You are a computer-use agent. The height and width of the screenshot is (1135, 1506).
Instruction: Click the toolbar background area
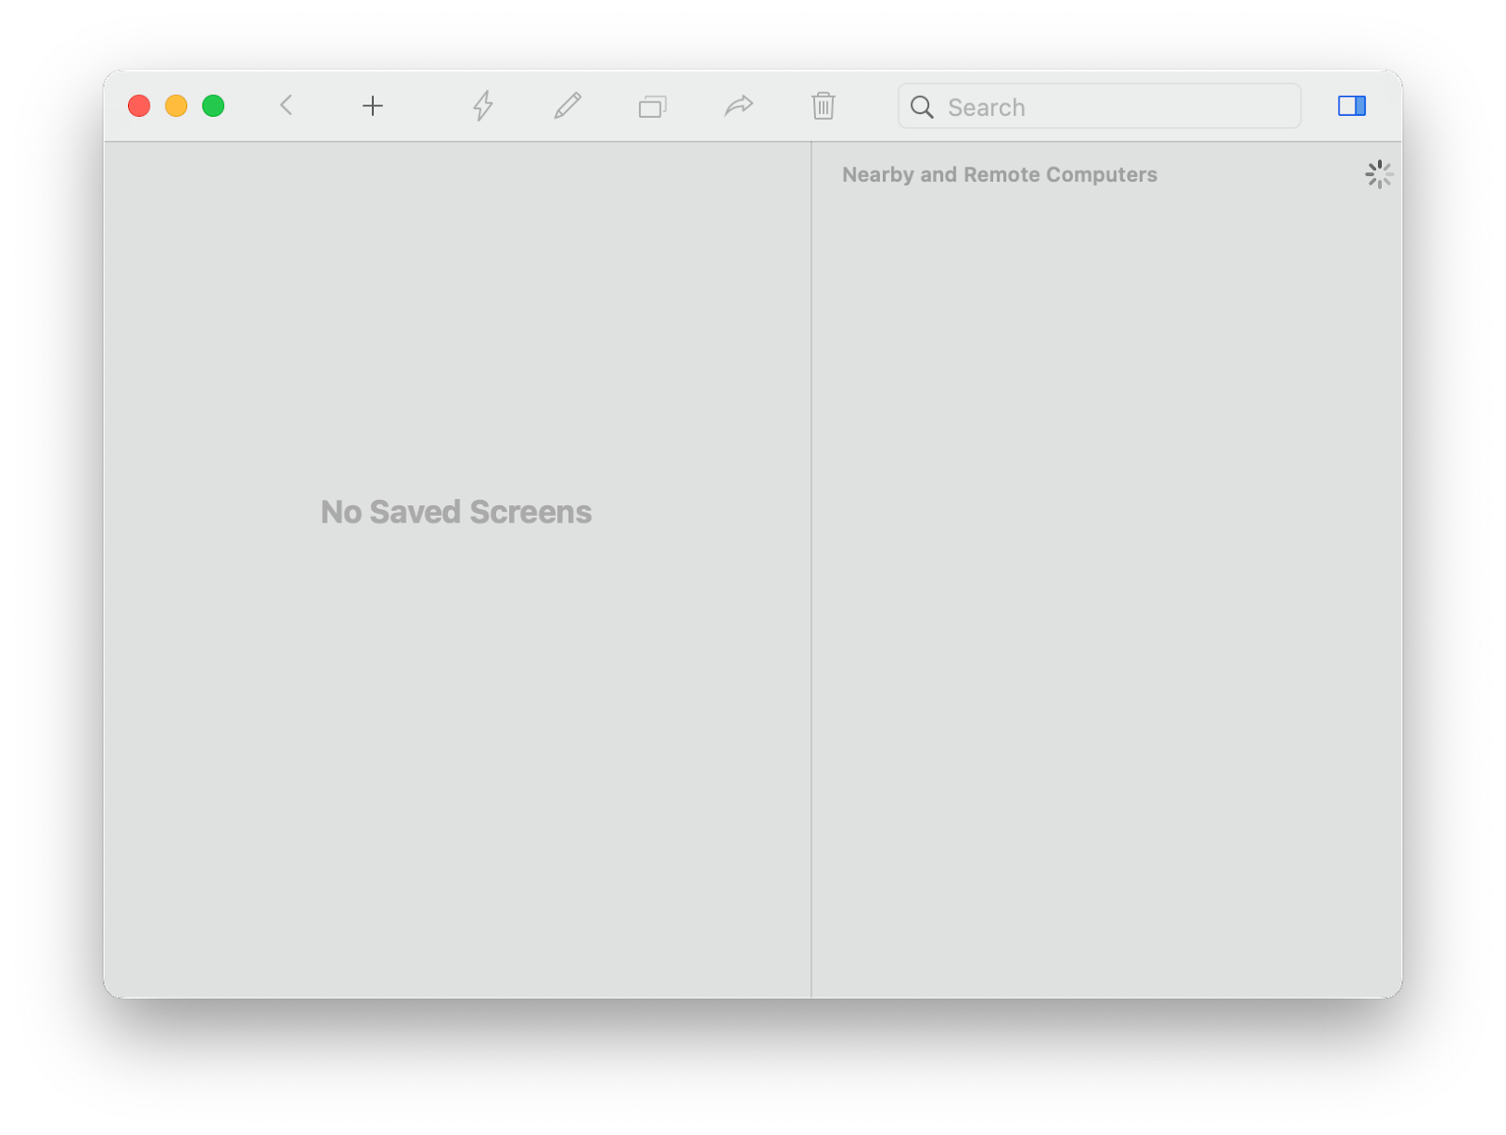click(866, 105)
